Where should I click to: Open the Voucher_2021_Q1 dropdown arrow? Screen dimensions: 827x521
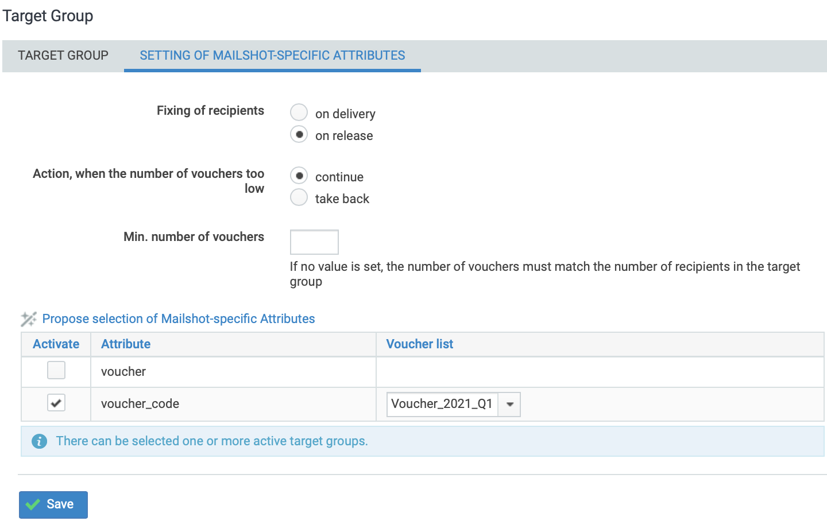[x=509, y=405]
